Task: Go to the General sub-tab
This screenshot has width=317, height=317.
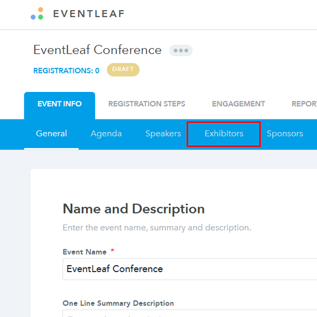Action: [x=51, y=134]
